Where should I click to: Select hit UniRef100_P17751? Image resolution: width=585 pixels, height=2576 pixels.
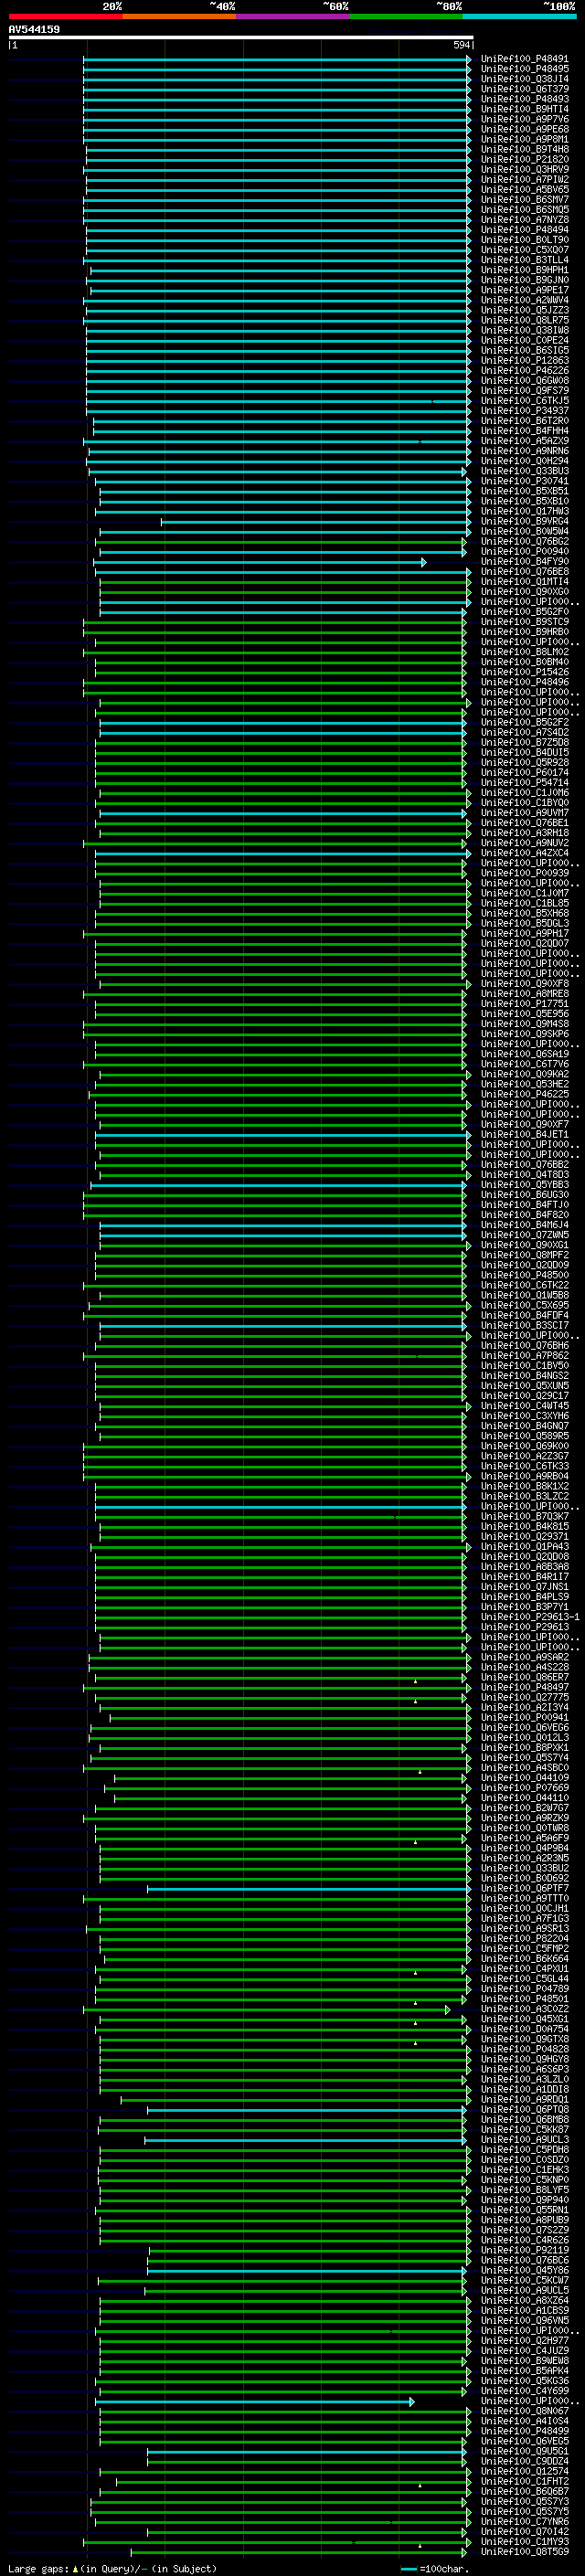click(524, 1004)
